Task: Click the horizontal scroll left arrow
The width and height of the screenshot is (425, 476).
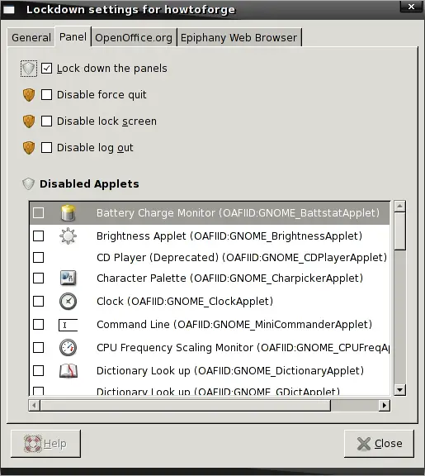Action: (35, 405)
